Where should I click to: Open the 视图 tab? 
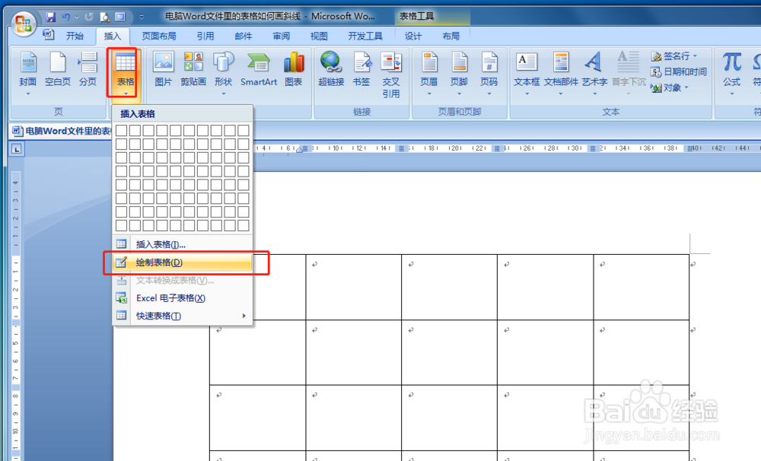click(x=319, y=36)
